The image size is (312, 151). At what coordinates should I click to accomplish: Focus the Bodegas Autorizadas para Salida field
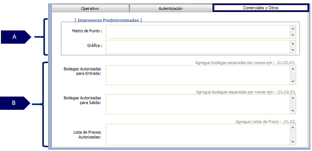(x=201, y=104)
